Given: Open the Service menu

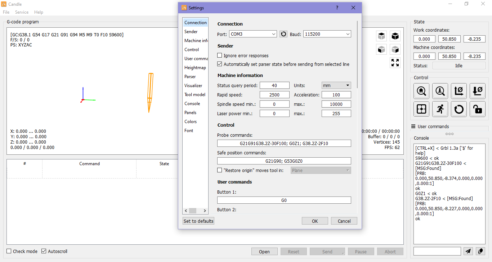Looking at the screenshot, I should pyautogui.click(x=22, y=12).
